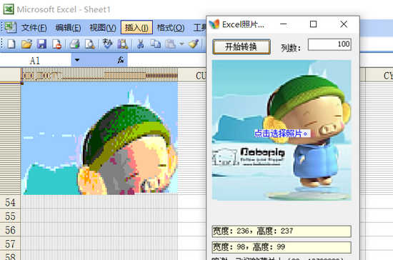
Task: Save the workbook using the floppy icon
Action: [x=41, y=44]
